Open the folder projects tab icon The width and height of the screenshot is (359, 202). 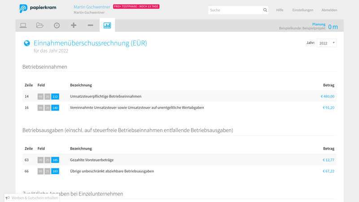[40, 26]
